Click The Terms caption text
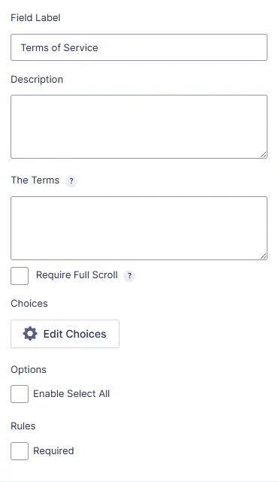278x482 pixels. pos(35,180)
